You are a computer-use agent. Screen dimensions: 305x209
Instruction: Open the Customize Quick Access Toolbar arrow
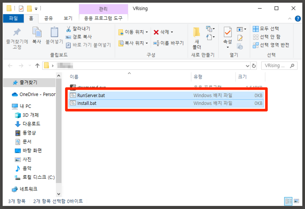click(36, 9)
